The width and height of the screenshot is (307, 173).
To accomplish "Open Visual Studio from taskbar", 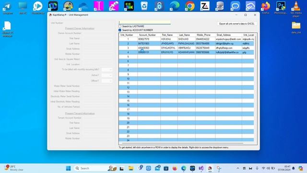I will 201,168.
